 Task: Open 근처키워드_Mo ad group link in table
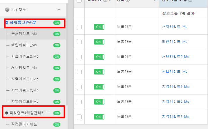point(175,27)
